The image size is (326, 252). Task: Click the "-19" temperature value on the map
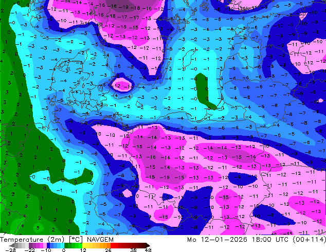pyautogui.click(x=124, y=7)
